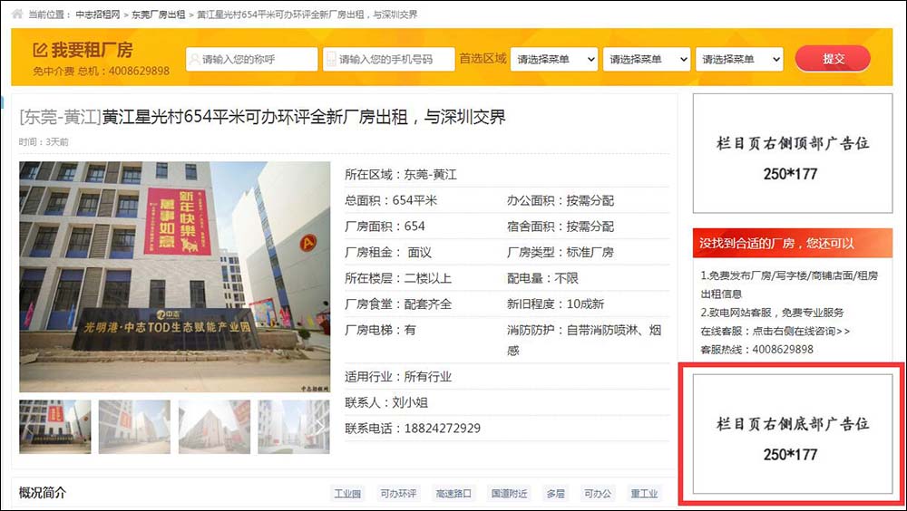This screenshot has width=907, height=511.
Task: Select the 重工业 tag
Action: 644,493
